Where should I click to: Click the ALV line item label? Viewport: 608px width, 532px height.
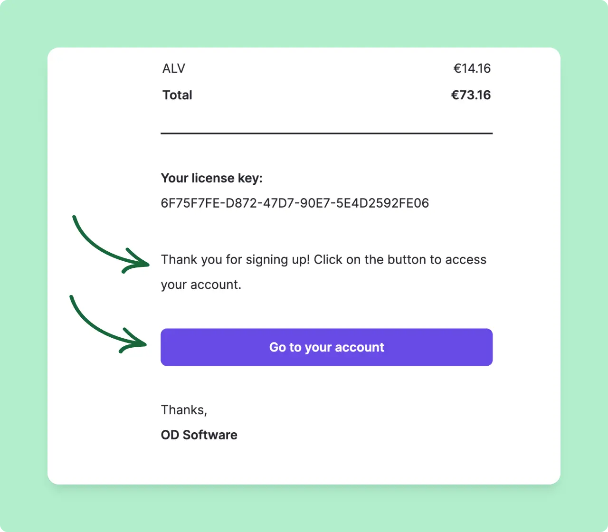[173, 68]
